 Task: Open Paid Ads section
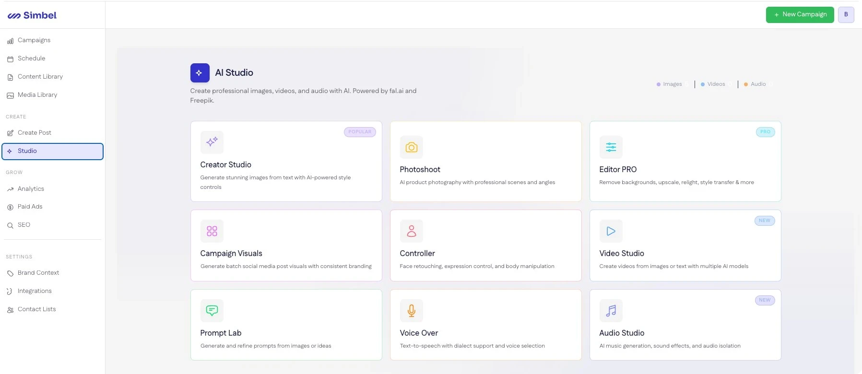point(52,207)
